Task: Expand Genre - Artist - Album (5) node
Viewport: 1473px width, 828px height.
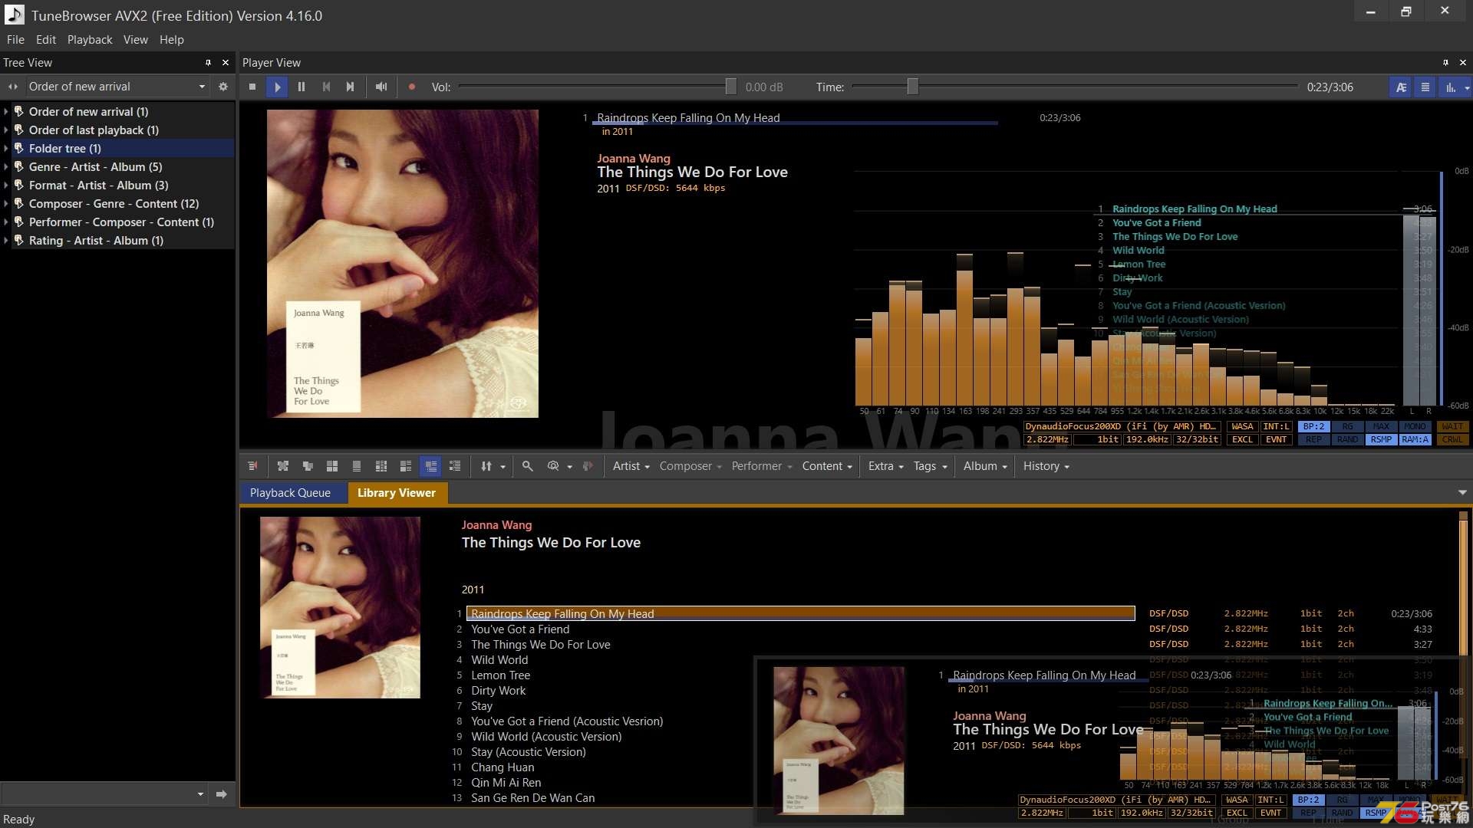Action: coord(6,167)
